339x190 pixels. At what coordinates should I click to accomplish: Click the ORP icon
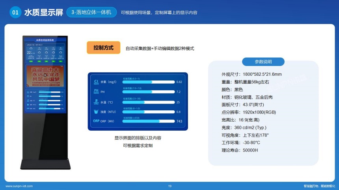coord(96,121)
